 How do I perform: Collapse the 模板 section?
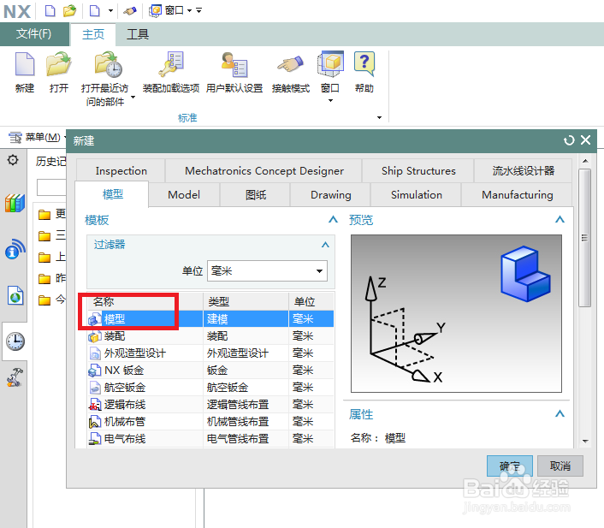(x=333, y=220)
